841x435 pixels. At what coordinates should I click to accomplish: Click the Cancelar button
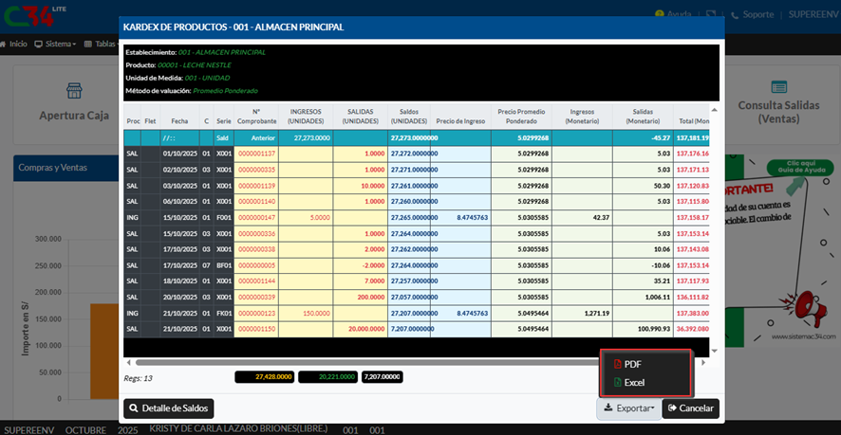pyautogui.click(x=690, y=408)
